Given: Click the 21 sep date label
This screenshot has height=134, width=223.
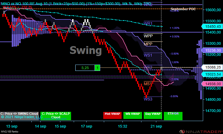Looking at the screenshot, I should 156,126.
